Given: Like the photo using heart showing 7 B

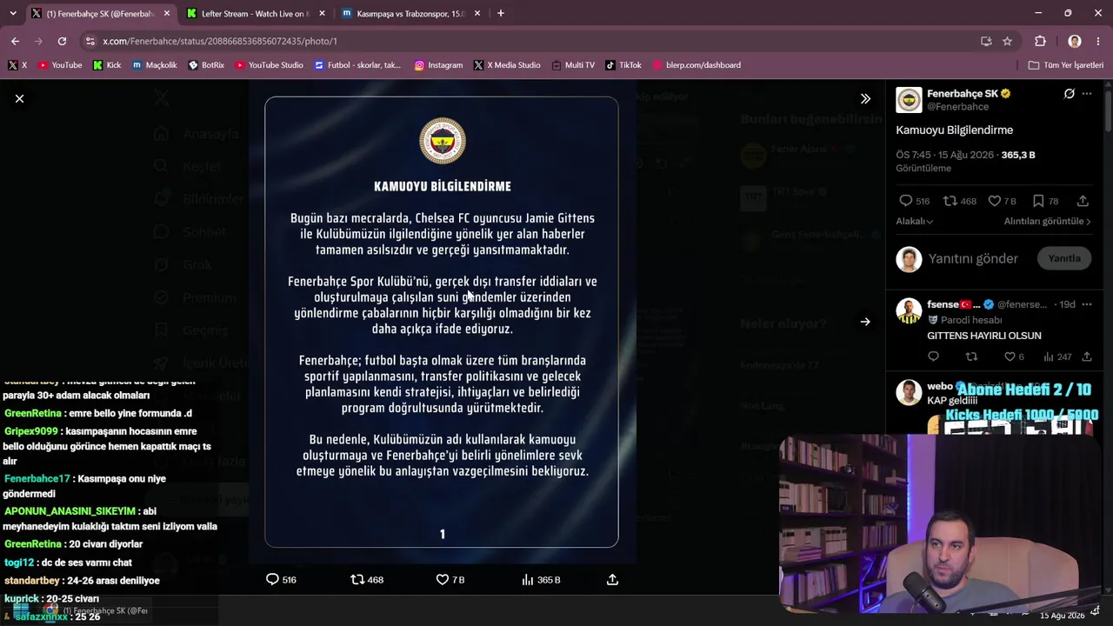Looking at the screenshot, I should click(x=442, y=580).
